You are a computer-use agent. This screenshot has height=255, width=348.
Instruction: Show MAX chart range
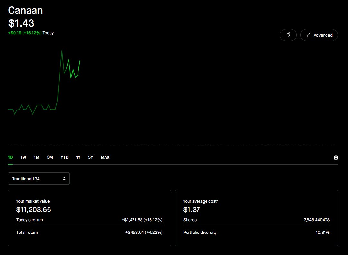(105, 157)
